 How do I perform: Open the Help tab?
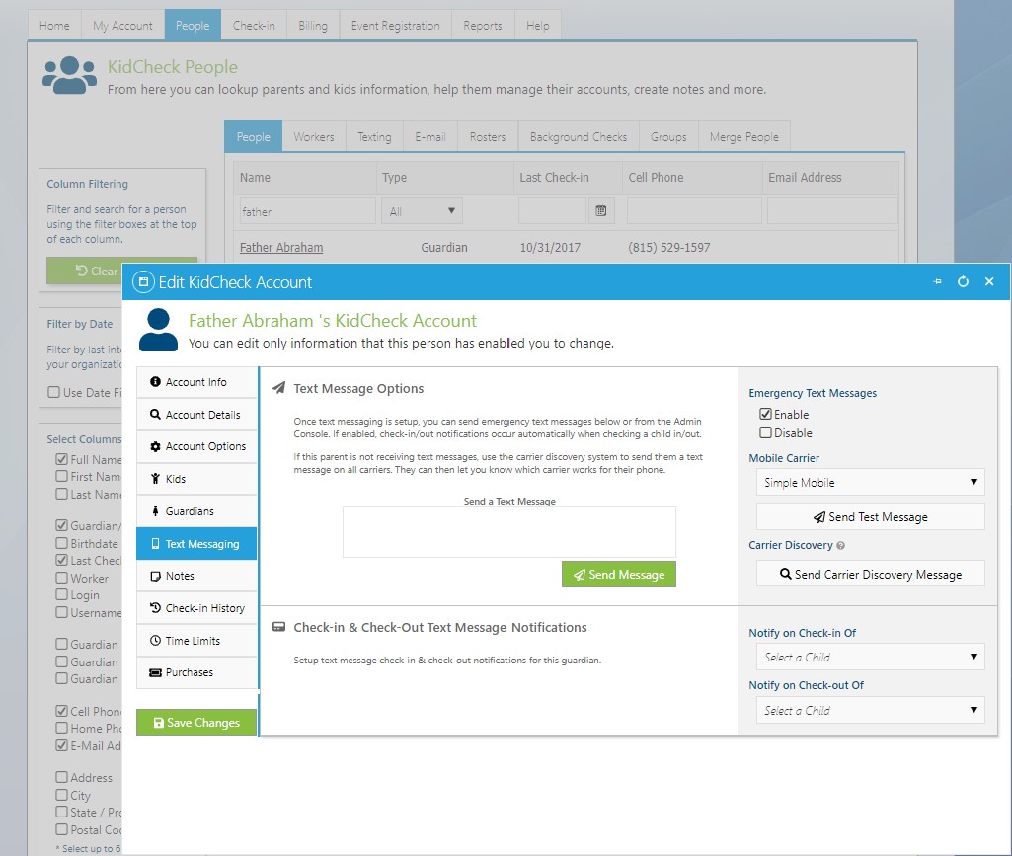point(538,26)
